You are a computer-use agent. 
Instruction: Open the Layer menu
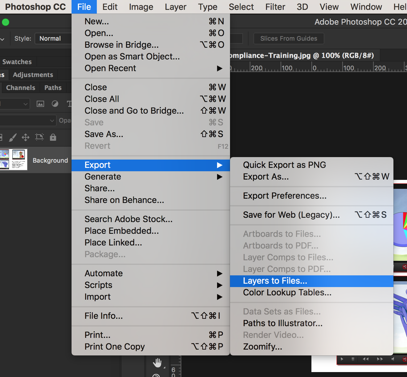[x=175, y=7]
